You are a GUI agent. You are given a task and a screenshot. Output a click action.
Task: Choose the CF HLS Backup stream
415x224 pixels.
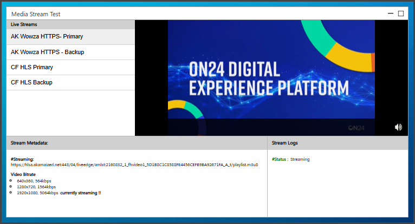pos(70,83)
